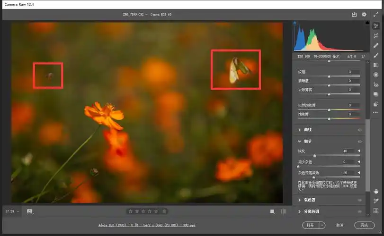This screenshot has width=384, height=236.
Task: Expand the 曲线 panel
Action: (x=299, y=130)
